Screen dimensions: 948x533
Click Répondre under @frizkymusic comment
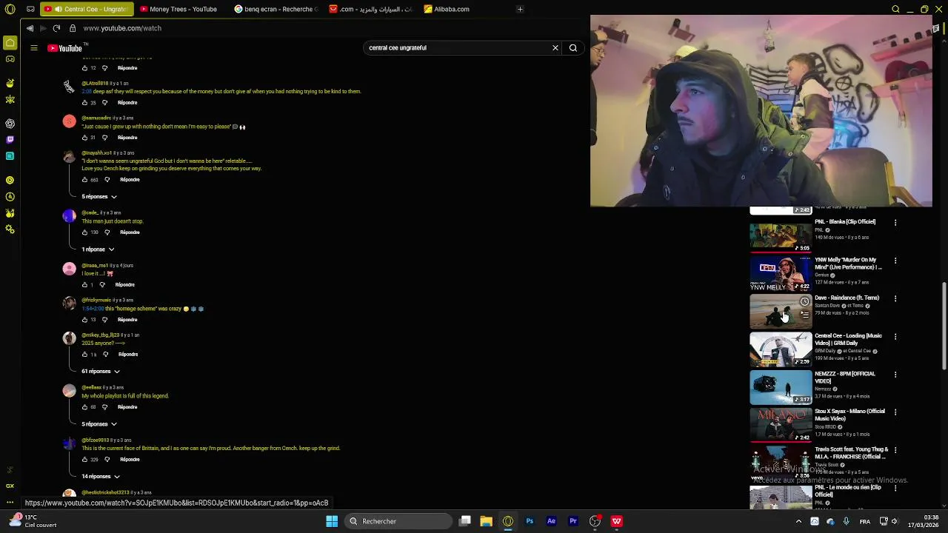pos(127,320)
